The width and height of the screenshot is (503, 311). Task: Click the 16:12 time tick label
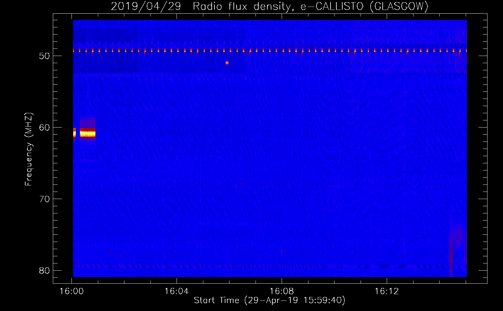click(x=387, y=291)
